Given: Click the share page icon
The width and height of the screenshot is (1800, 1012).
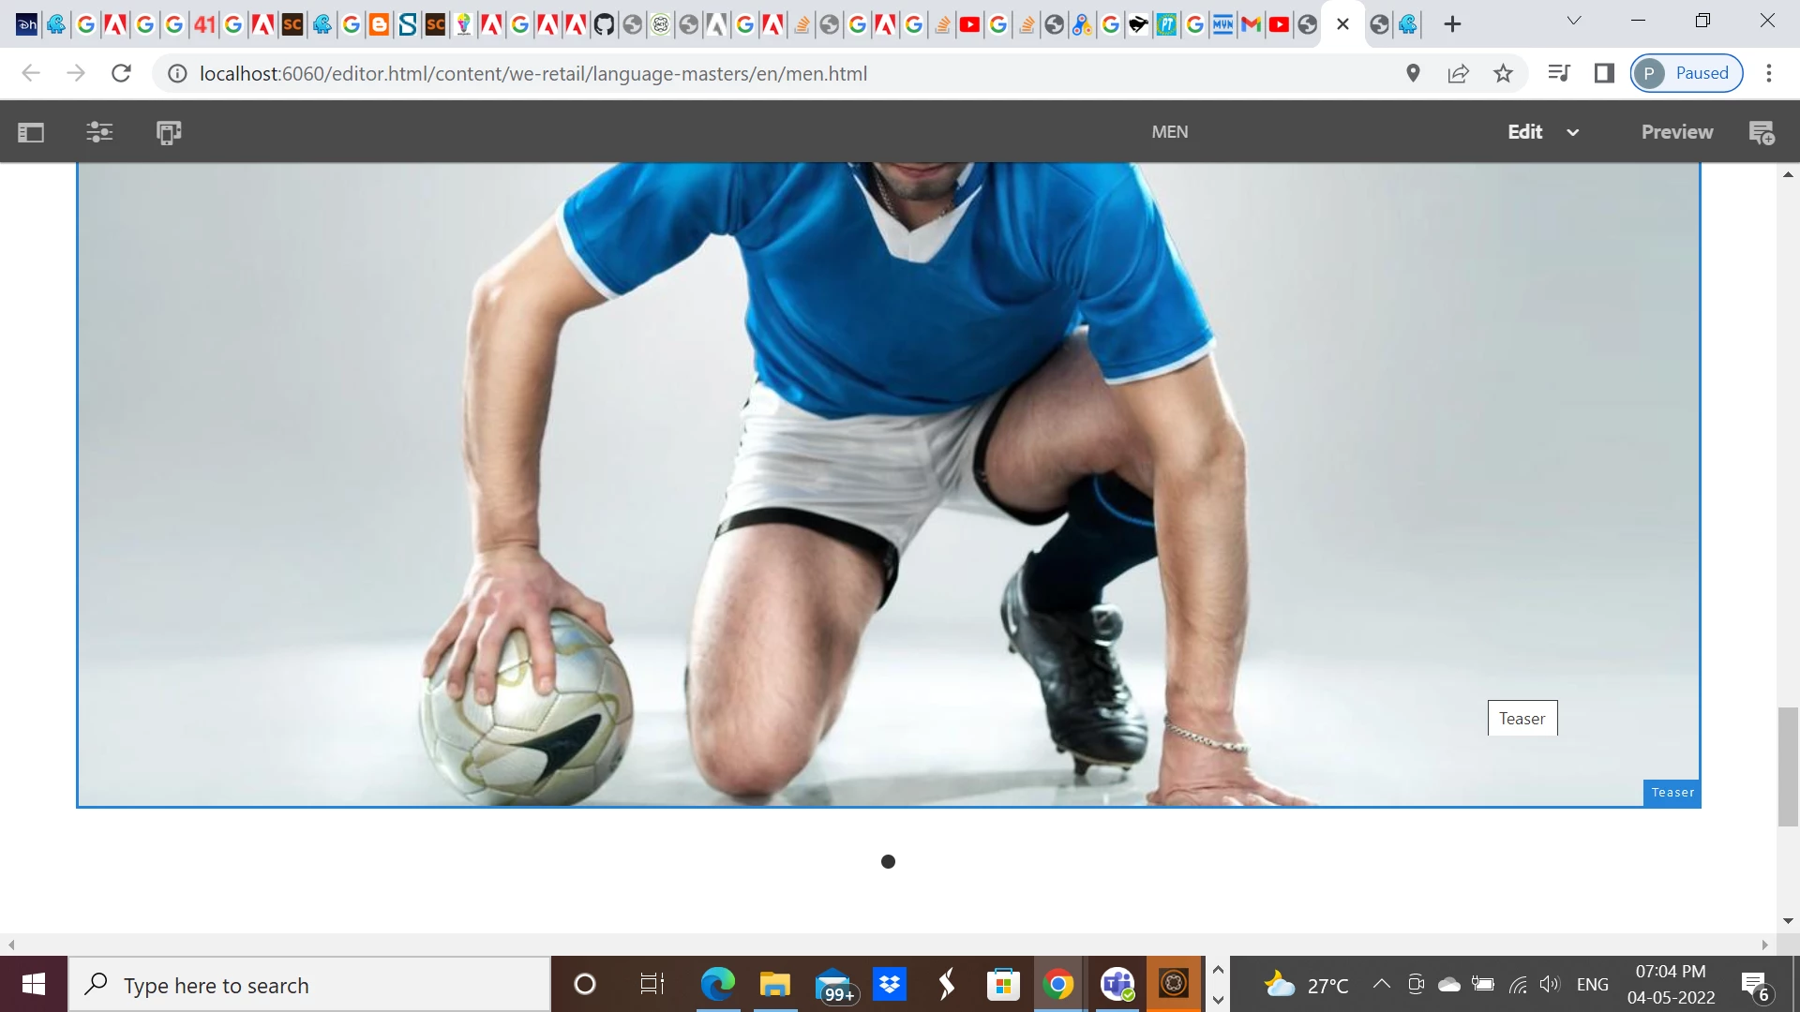Looking at the screenshot, I should (x=1458, y=73).
